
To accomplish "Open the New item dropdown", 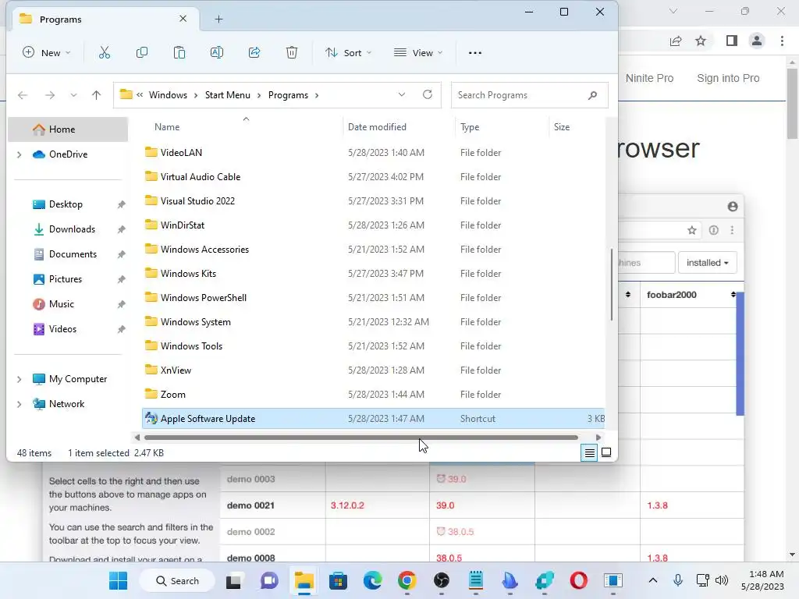I will click(x=46, y=52).
